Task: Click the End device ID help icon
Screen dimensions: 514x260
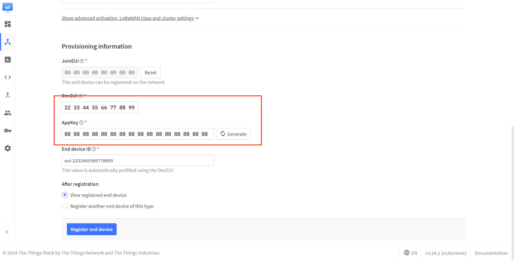Action: click(94, 149)
